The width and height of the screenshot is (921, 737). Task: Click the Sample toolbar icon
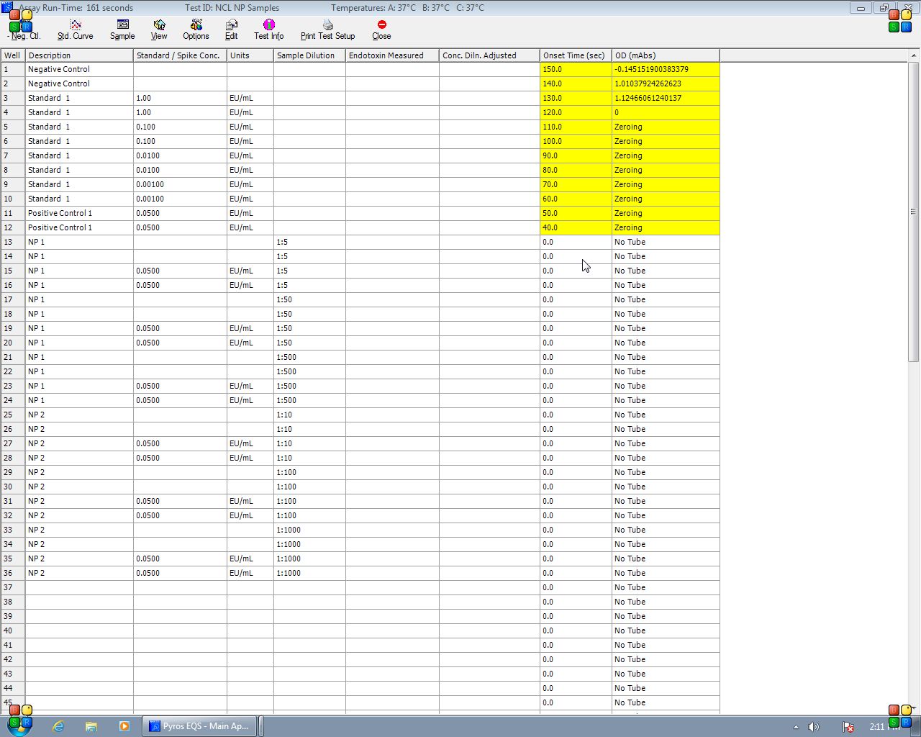tap(122, 30)
